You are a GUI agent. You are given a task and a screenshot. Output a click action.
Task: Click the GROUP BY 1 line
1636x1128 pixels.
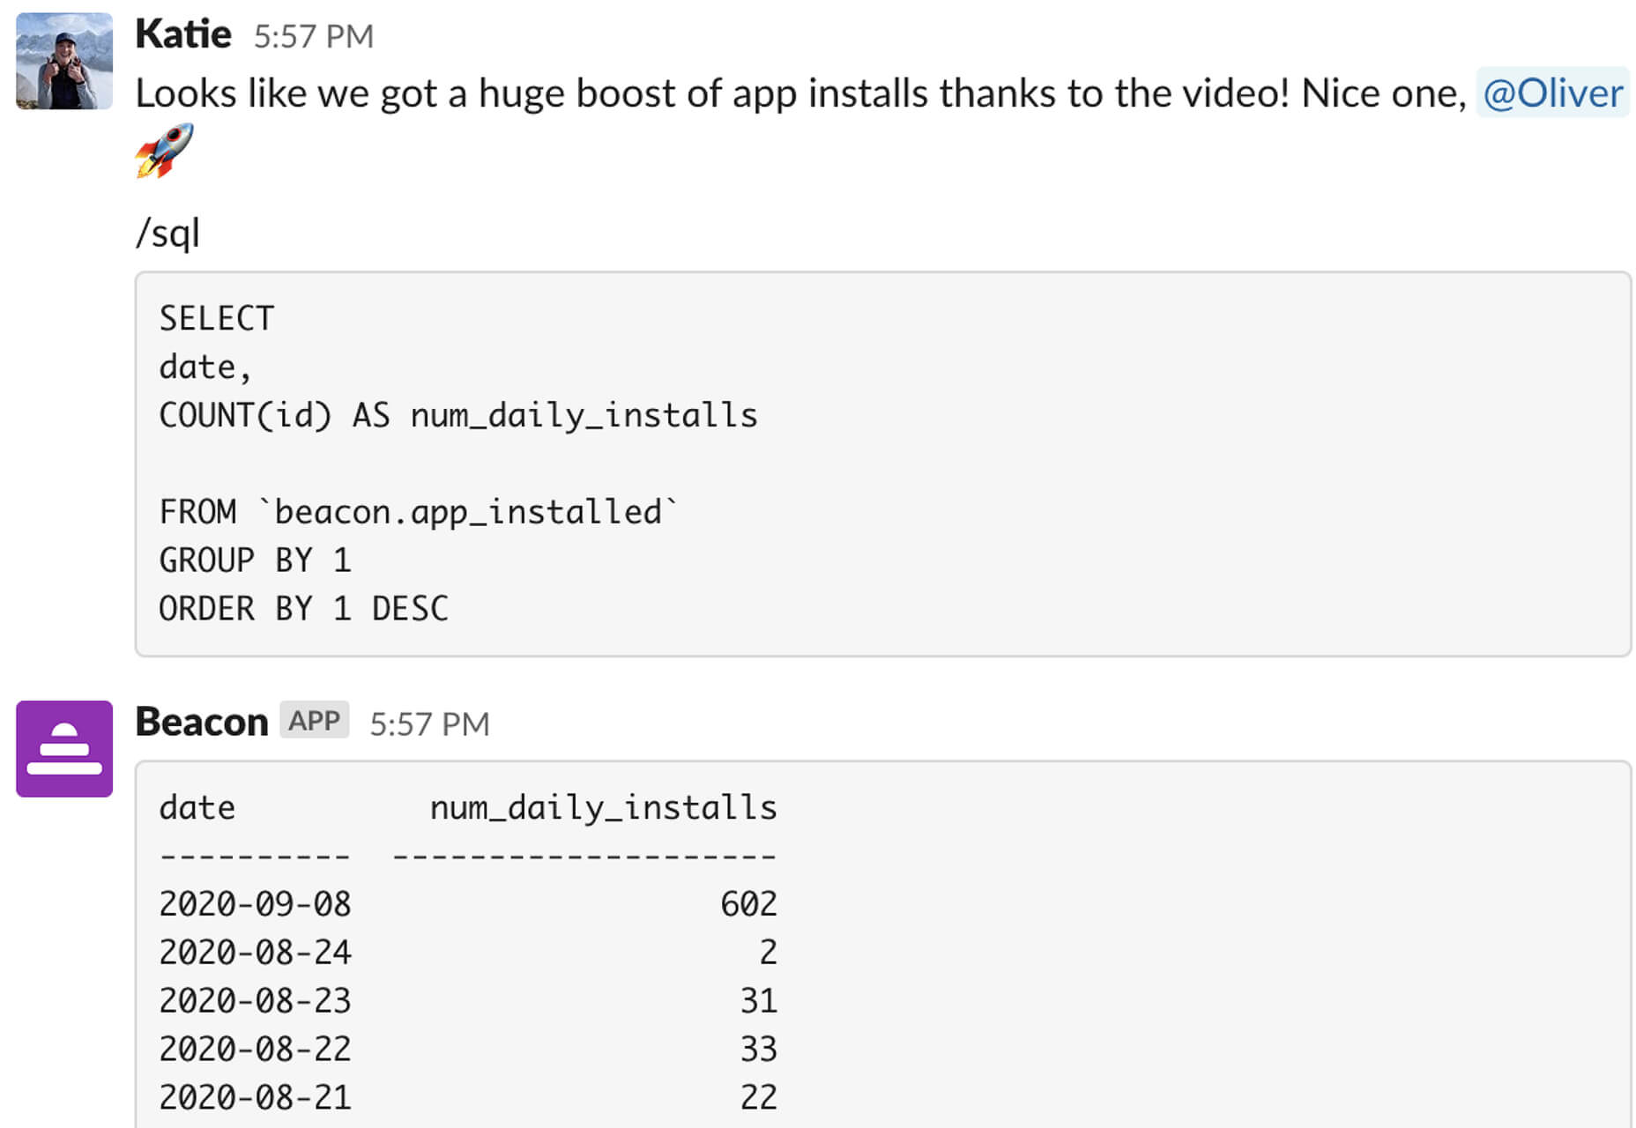point(256,560)
